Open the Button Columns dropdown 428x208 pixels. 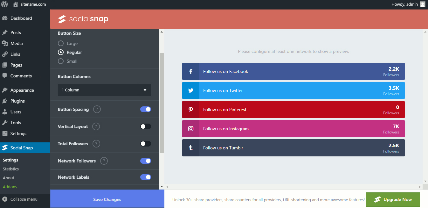104,90
